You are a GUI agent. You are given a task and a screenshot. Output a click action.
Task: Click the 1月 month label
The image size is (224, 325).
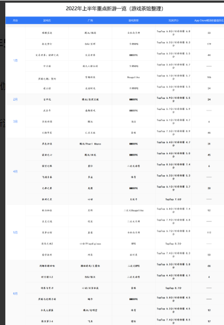(x=15, y=61)
